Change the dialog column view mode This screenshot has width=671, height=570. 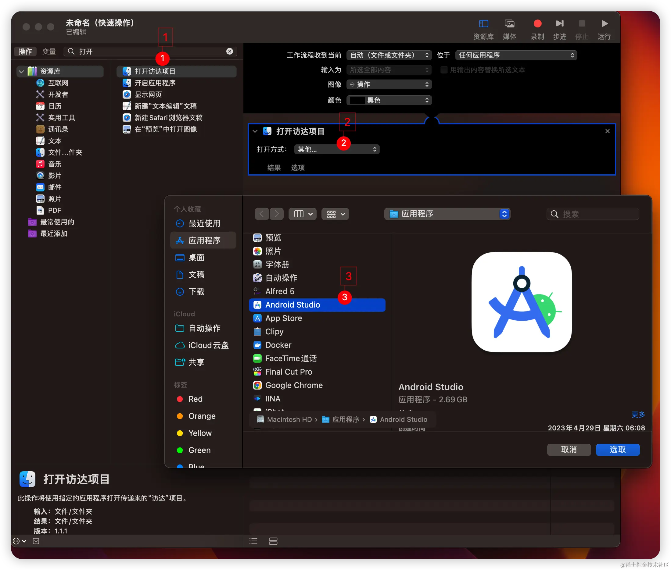pos(303,214)
